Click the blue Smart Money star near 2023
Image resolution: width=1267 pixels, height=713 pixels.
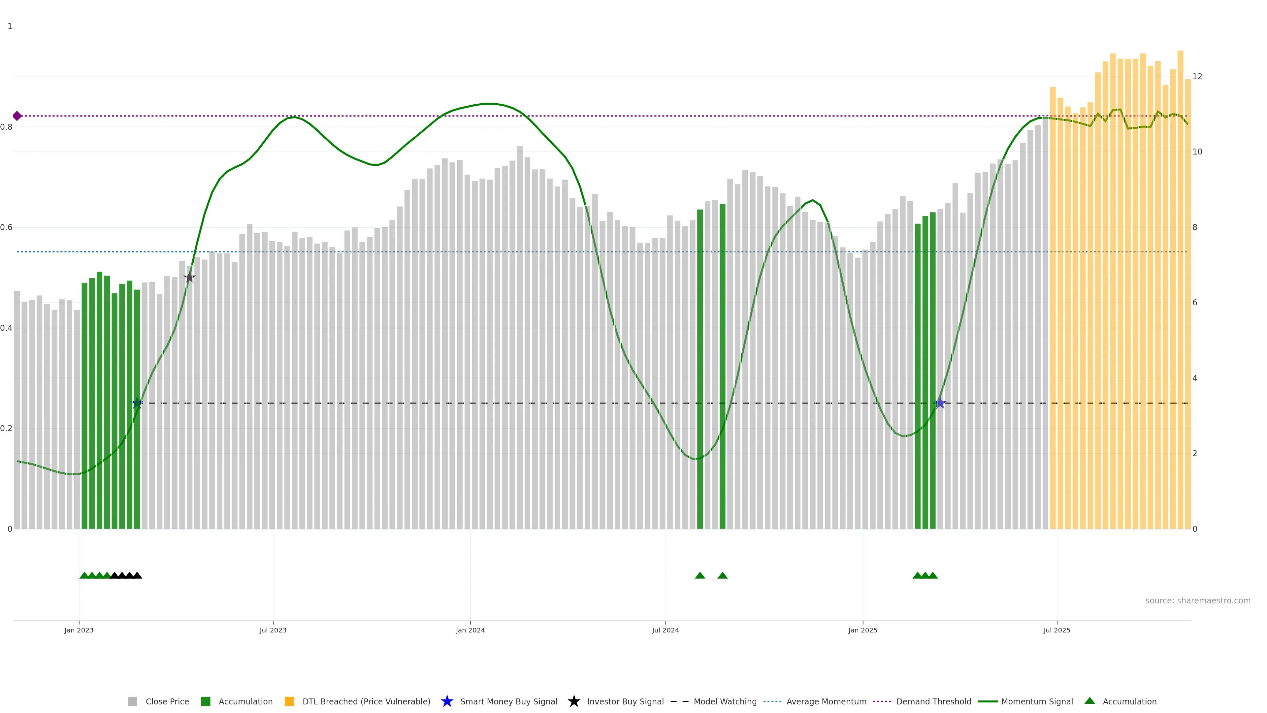(138, 403)
